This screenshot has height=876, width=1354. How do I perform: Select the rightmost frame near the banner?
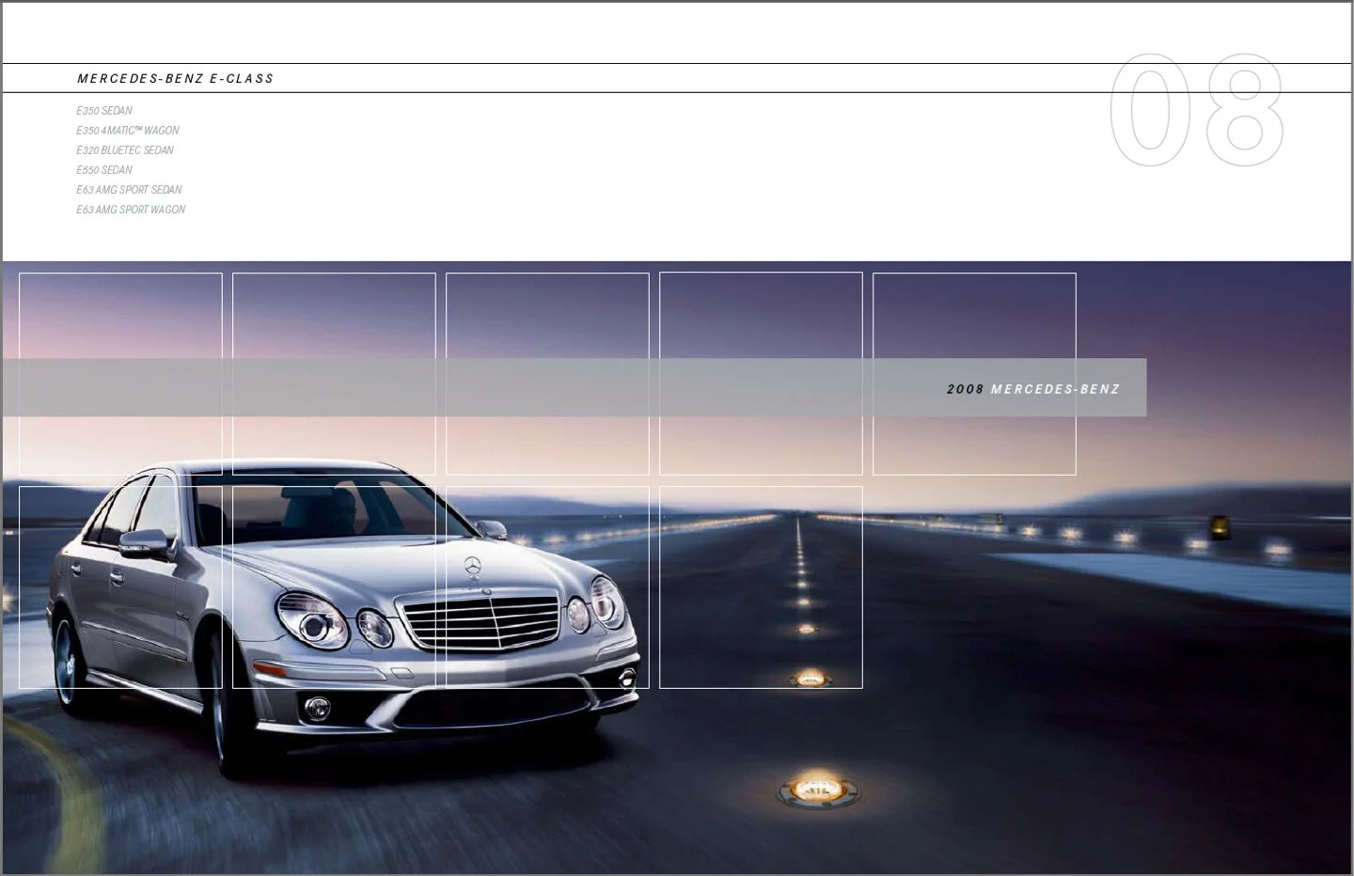[974, 372]
